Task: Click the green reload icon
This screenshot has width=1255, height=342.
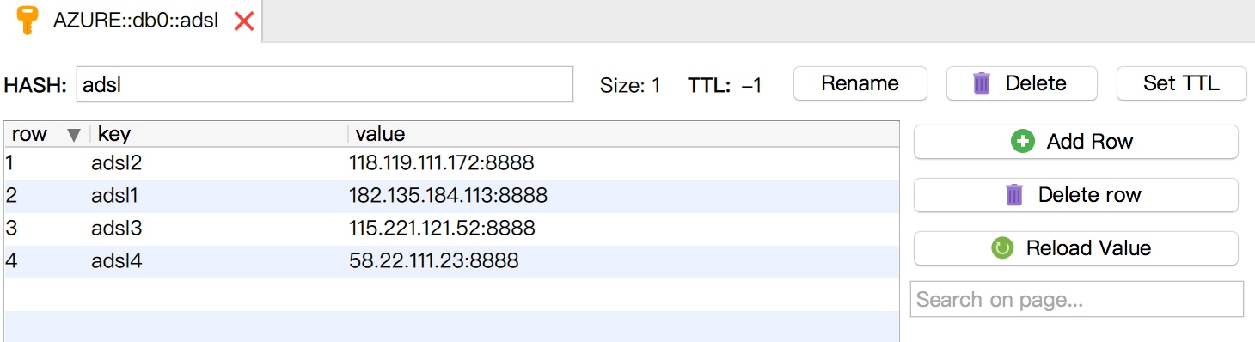Action: [1002, 248]
